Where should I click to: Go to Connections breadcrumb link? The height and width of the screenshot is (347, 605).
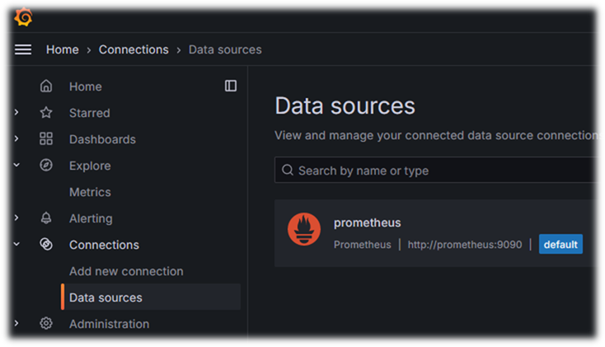(134, 49)
